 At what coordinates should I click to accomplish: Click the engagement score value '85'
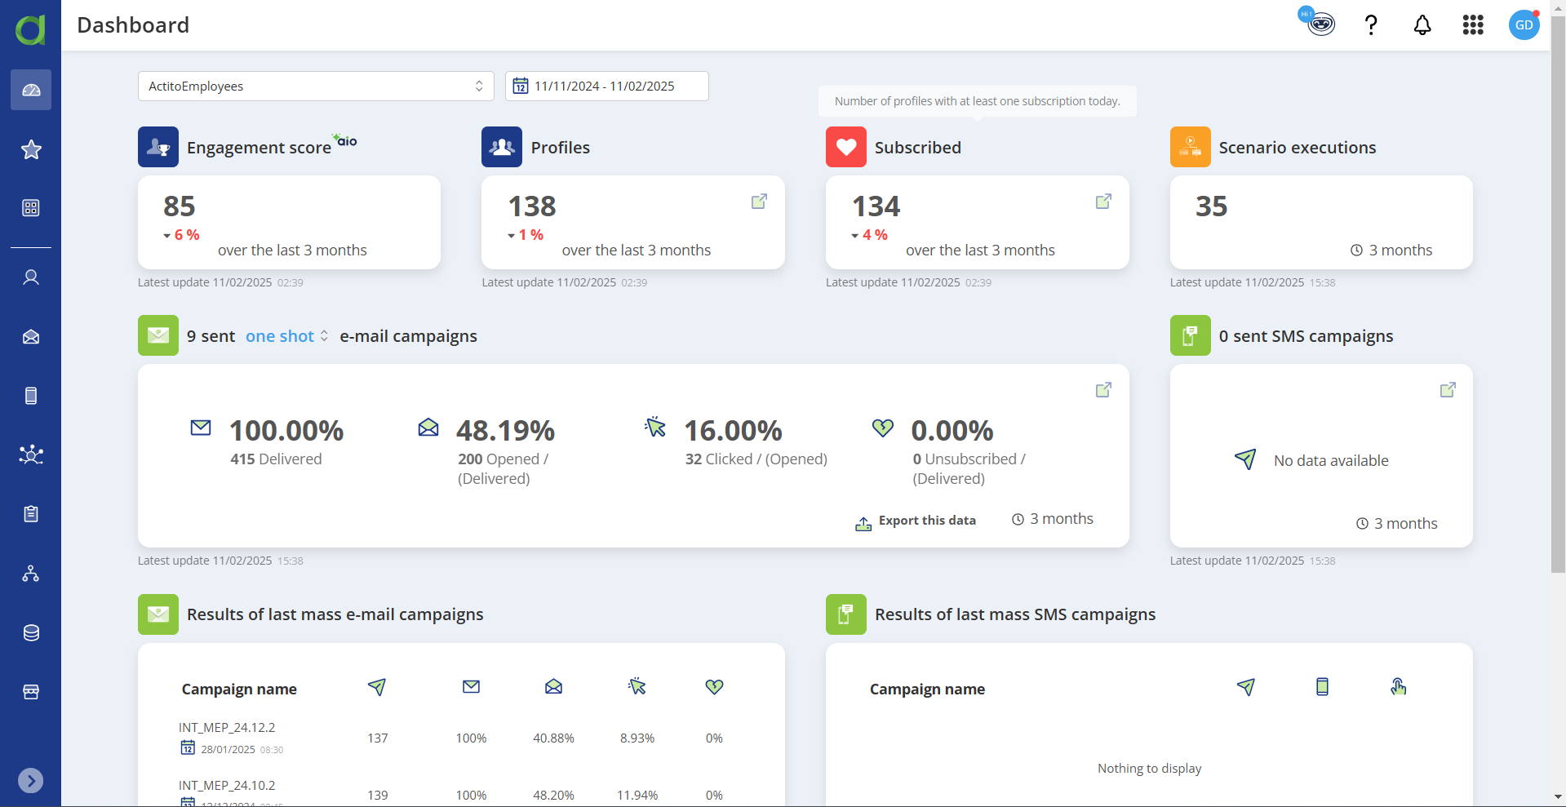point(180,206)
